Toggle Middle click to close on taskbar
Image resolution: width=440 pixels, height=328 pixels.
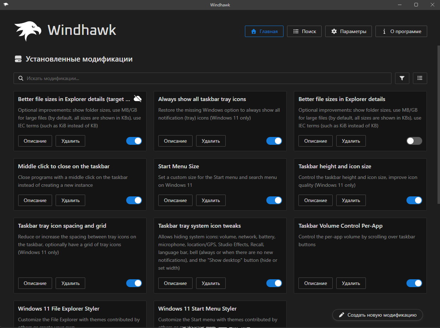(134, 200)
